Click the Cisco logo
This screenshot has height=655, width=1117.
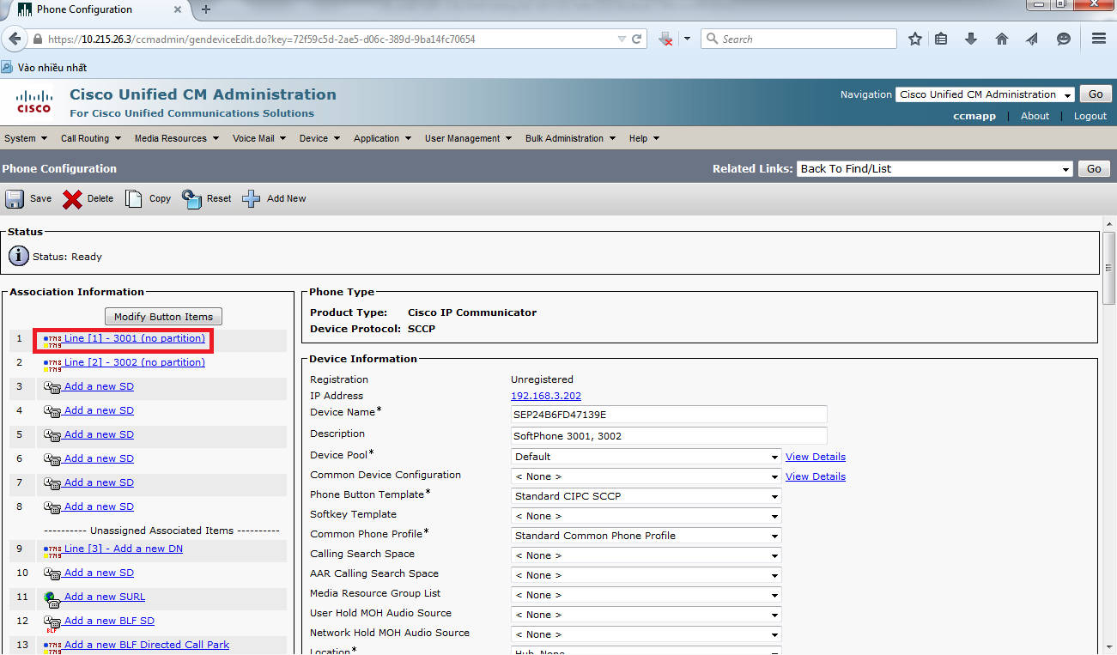tap(34, 102)
